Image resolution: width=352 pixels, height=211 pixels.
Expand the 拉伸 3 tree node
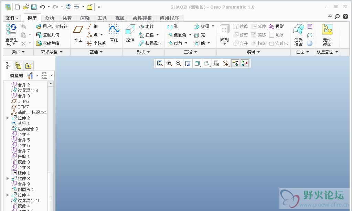tap(8, 178)
